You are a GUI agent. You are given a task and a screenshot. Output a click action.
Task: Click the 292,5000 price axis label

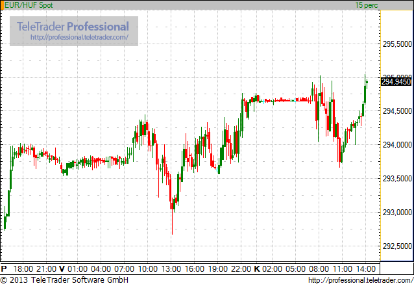click(x=397, y=246)
